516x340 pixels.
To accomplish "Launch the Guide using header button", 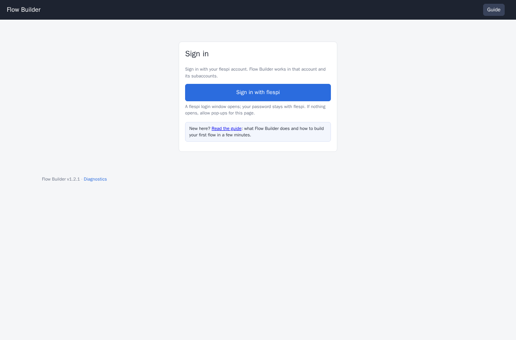I will [x=494, y=10].
